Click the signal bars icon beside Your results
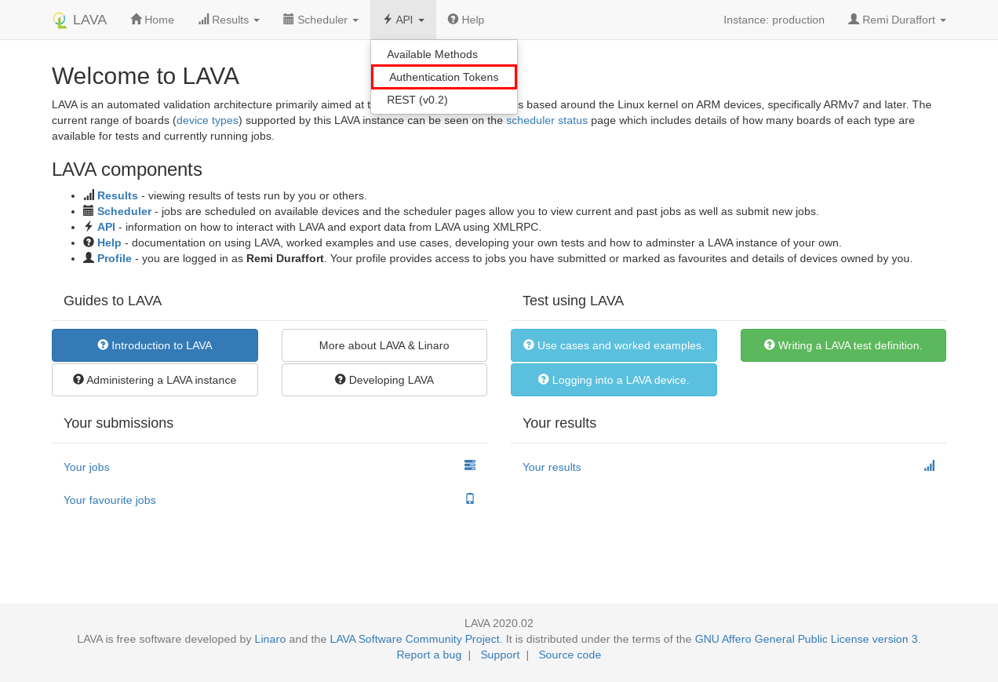Viewport: 998px width, 682px height. pyautogui.click(x=929, y=465)
